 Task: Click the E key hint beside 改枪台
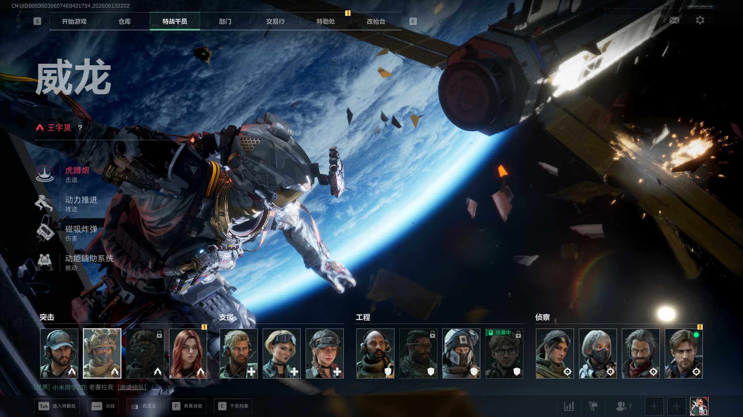coord(413,21)
